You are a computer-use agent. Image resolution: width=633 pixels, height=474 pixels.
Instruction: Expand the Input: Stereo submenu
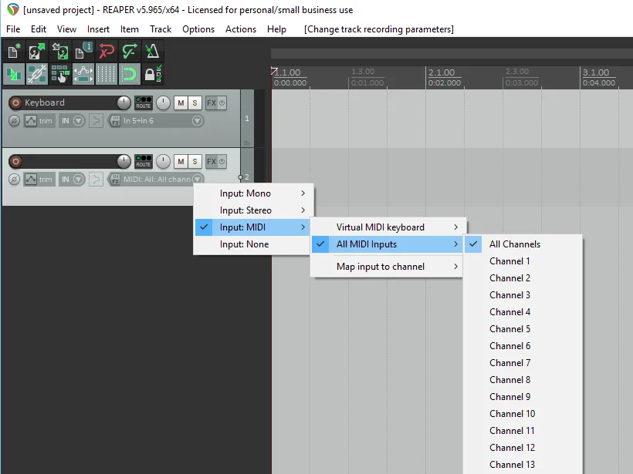(x=253, y=210)
